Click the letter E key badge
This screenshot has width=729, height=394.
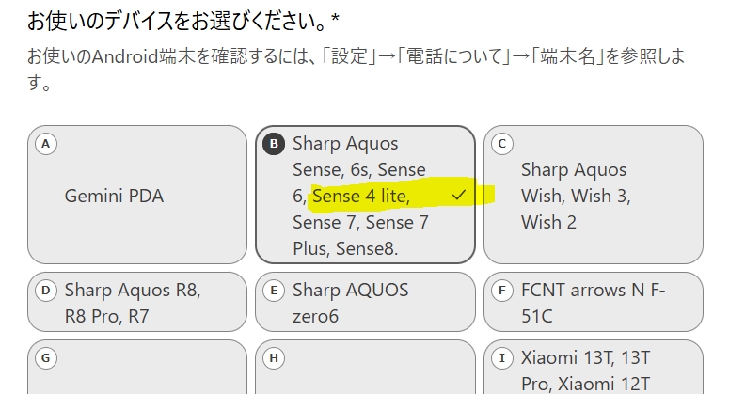(273, 290)
